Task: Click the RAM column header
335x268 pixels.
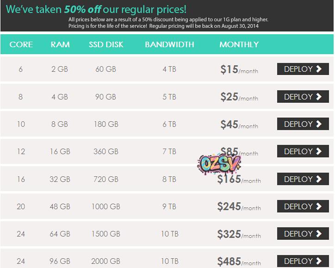Action: (x=60, y=45)
